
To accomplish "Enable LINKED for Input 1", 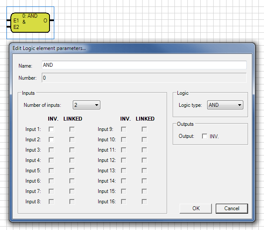I will [x=72, y=129].
